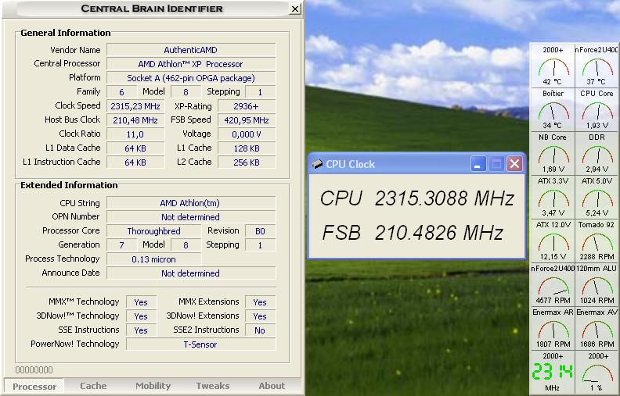Open the Tweaks tab
This screenshot has height=396, width=620.
coord(213,386)
